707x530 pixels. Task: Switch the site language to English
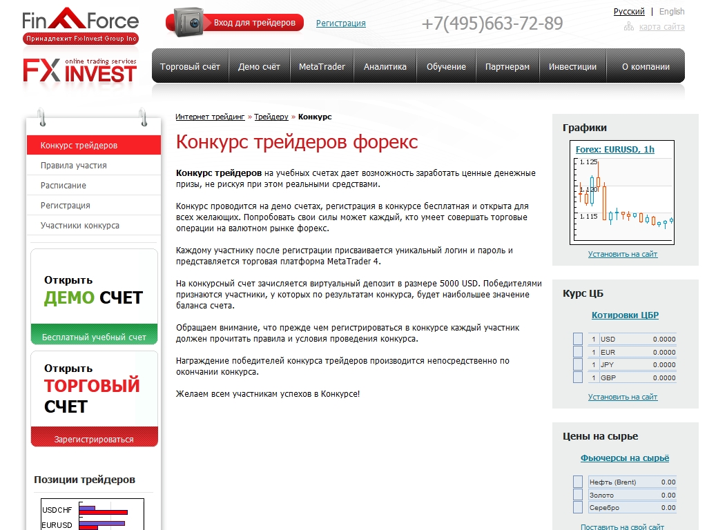click(x=672, y=12)
